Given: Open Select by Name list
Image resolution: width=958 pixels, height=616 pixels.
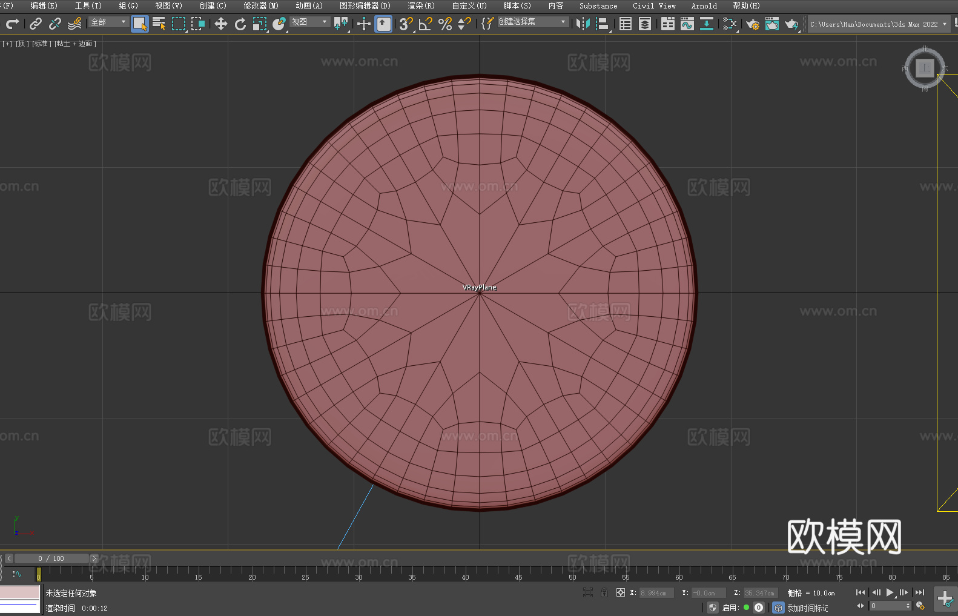Looking at the screenshot, I should [x=159, y=24].
